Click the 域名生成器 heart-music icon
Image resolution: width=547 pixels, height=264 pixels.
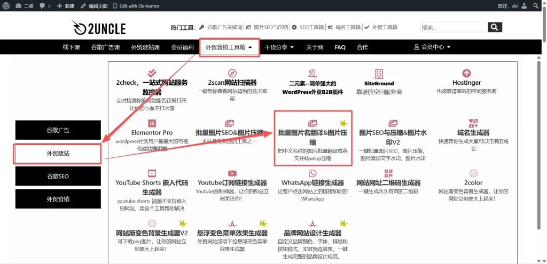pos(473,123)
